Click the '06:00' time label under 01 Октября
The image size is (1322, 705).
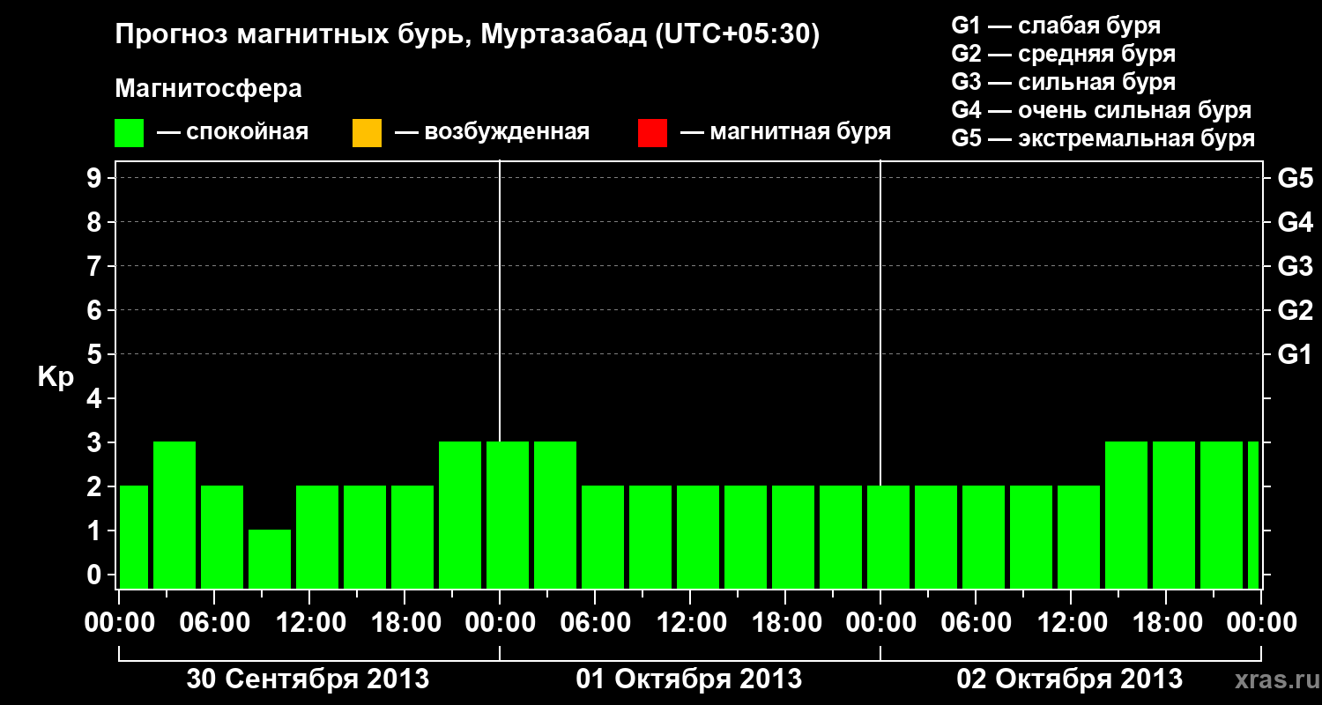coord(595,623)
